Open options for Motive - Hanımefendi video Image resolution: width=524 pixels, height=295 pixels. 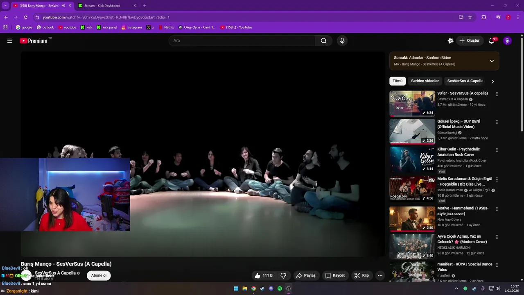pos(497,209)
